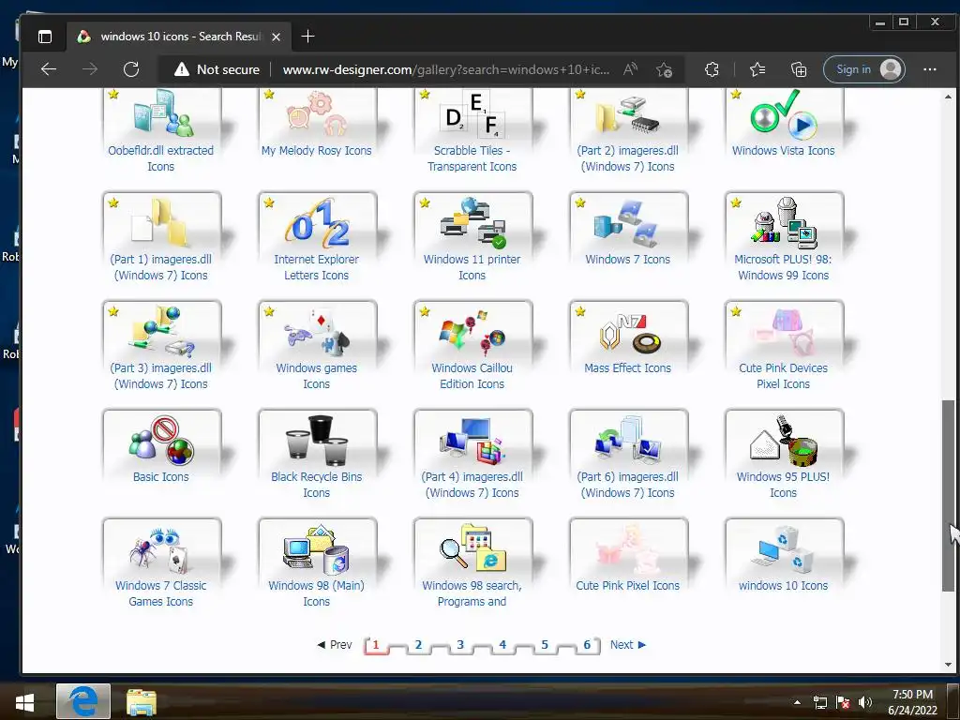Click the Not secure warning indicator
960x720 pixels.
click(217, 69)
